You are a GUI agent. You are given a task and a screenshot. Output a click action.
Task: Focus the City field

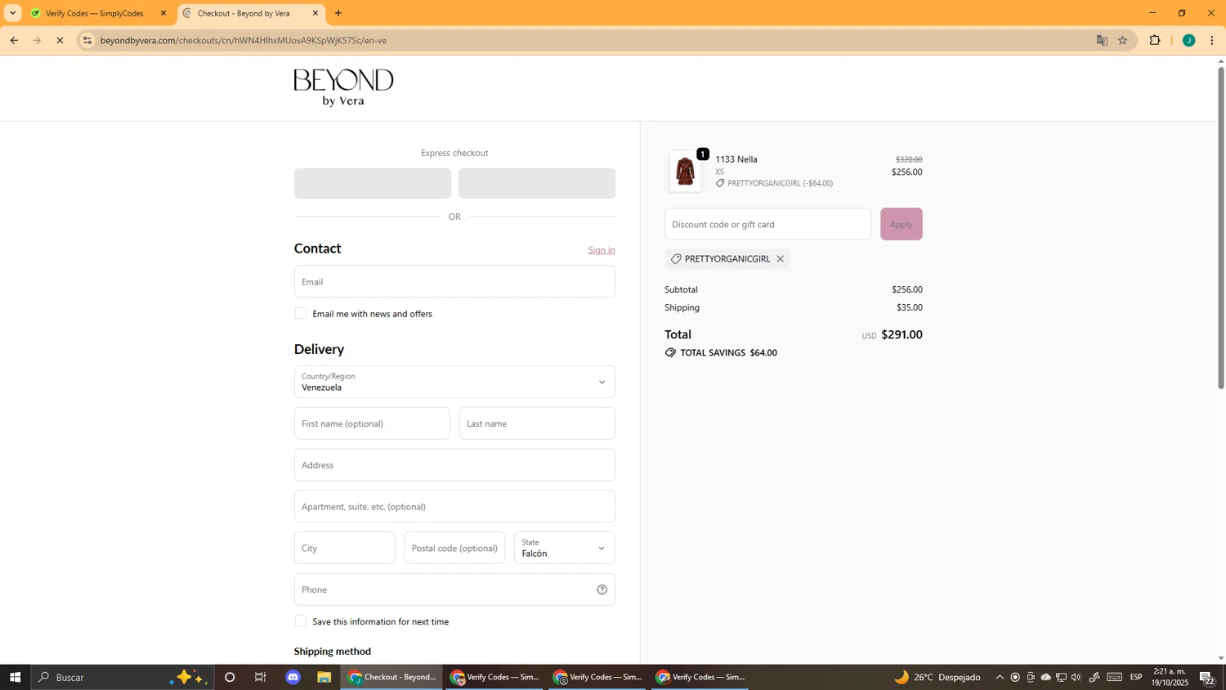pos(344,548)
